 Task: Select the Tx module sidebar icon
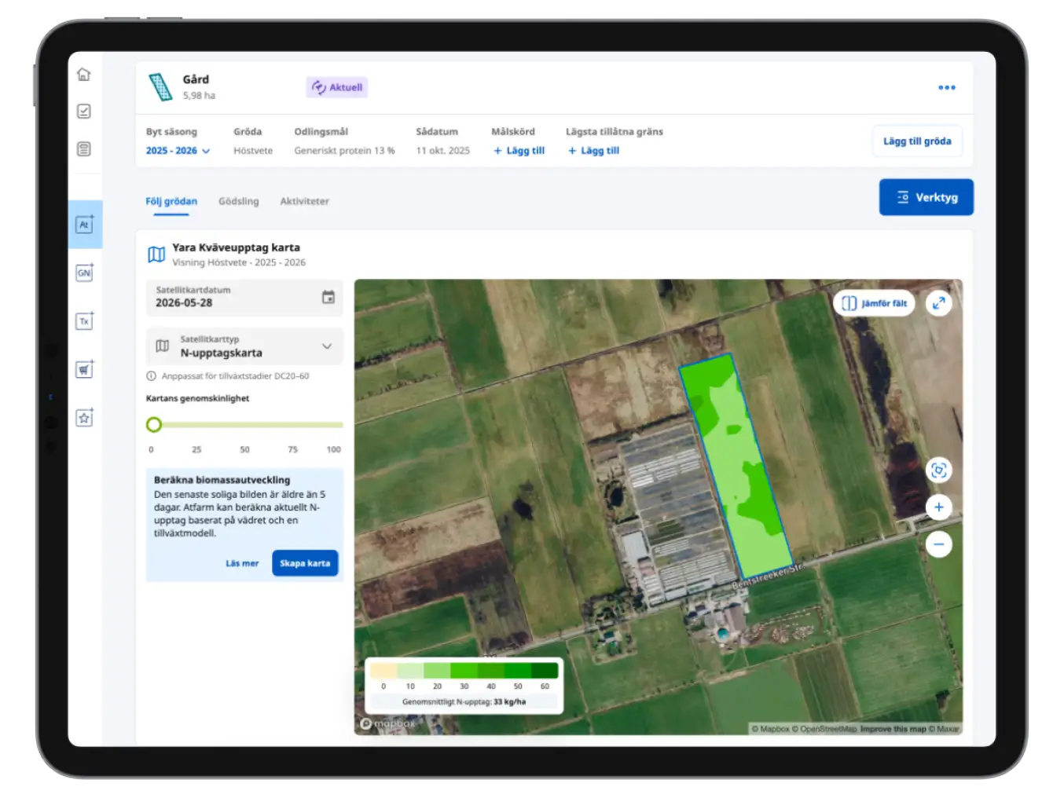(84, 321)
